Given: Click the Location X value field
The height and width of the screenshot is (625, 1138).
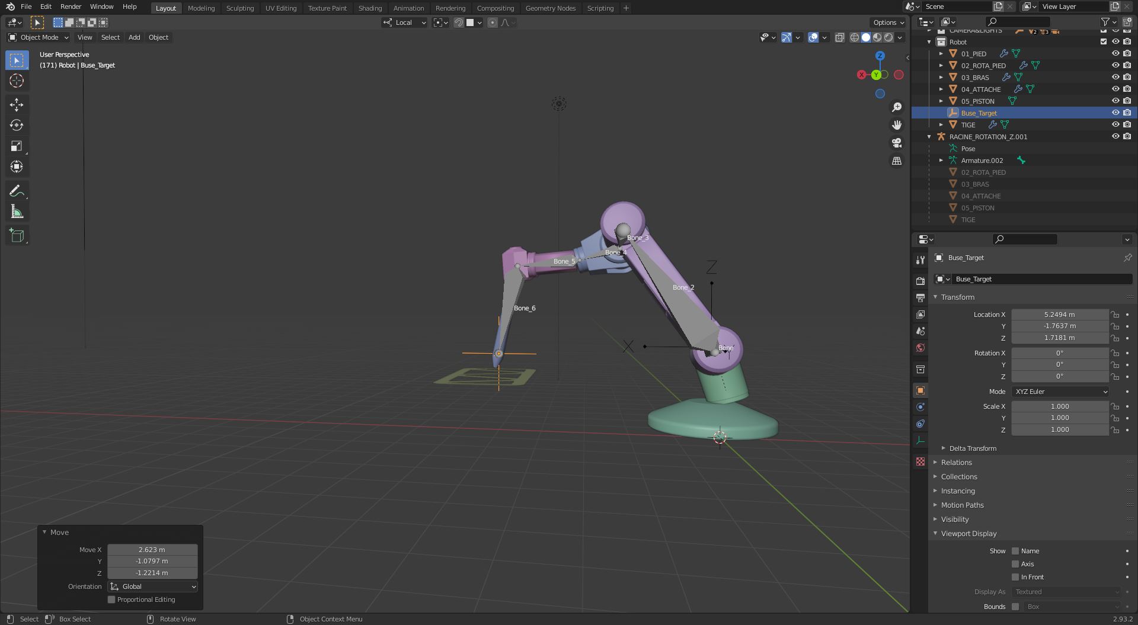Looking at the screenshot, I should point(1060,315).
